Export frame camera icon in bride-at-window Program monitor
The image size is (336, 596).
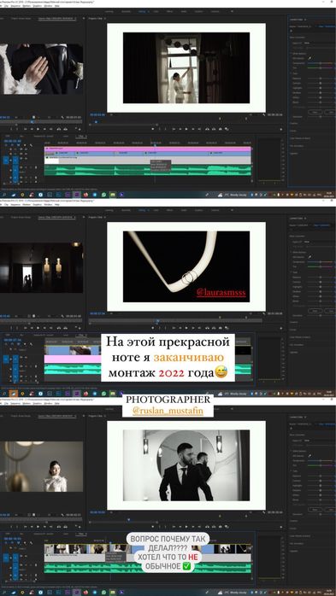point(221,129)
